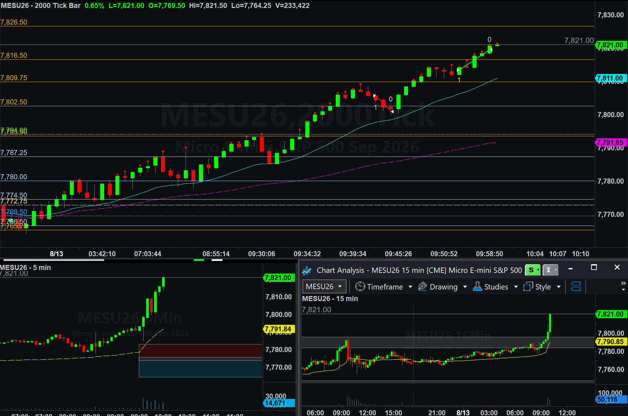Expand the Studies menu arrow
This screenshot has width=628, height=416.
point(516,287)
